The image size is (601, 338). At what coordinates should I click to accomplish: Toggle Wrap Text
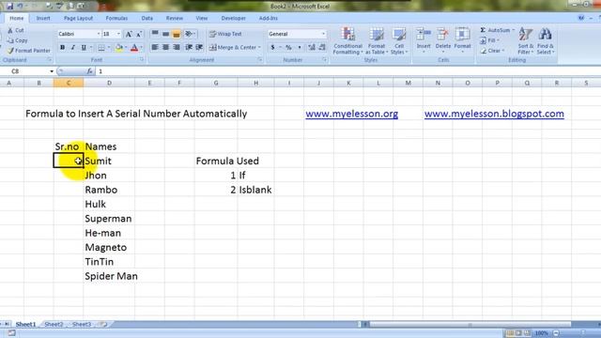tap(225, 34)
